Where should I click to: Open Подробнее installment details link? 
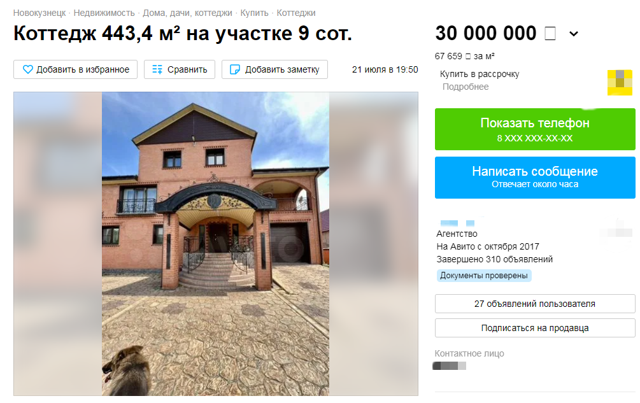tap(466, 87)
